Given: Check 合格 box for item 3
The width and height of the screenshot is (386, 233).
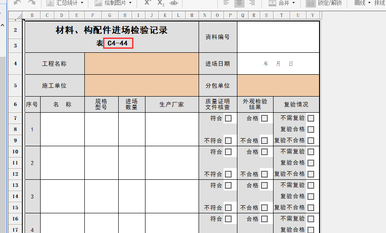Looking at the screenshot, I should [264, 185].
